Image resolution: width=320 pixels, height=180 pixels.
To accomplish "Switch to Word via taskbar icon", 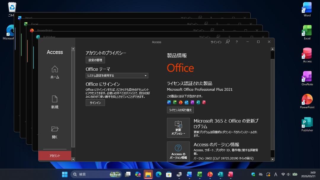I will 189,174.
